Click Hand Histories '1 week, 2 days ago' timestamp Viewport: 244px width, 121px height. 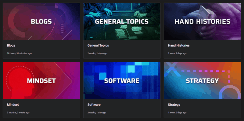(x=177, y=53)
